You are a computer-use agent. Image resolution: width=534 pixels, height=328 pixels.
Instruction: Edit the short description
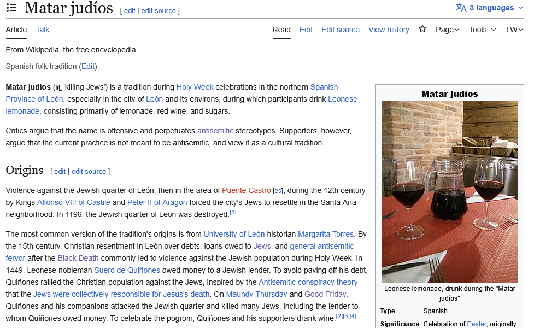(88, 66)
